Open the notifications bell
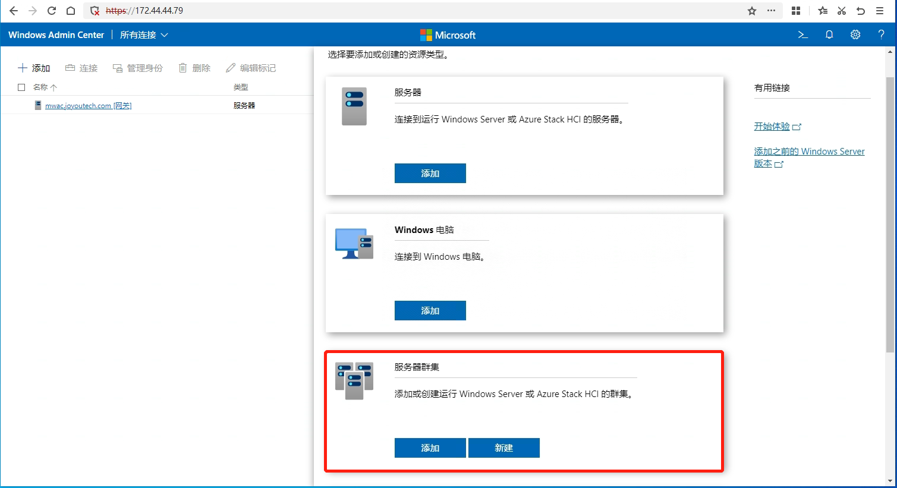897x488 pixels. point(829,35)
